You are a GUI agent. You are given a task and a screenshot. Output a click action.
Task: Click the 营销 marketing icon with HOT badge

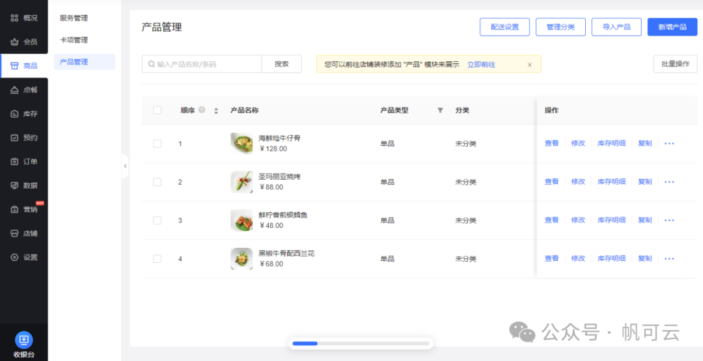(14, 209)
